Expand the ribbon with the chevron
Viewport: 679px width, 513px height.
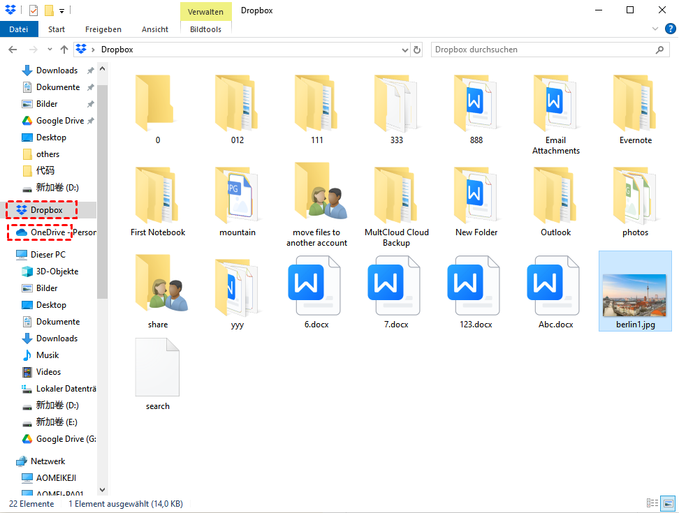655,29
